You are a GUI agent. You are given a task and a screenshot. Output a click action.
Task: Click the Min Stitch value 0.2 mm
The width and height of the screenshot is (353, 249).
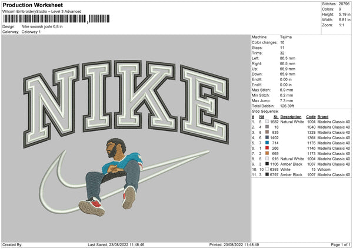287,95
